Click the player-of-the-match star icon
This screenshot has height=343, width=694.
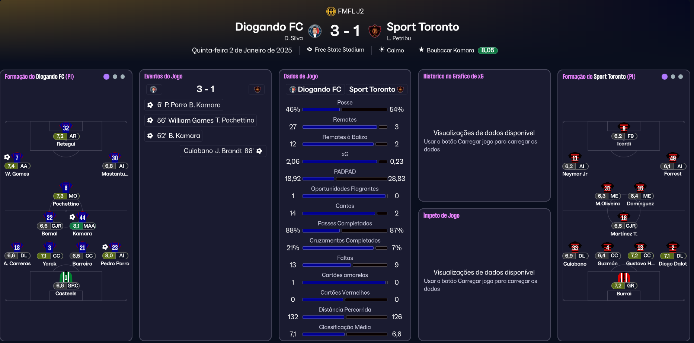point(421,50)
